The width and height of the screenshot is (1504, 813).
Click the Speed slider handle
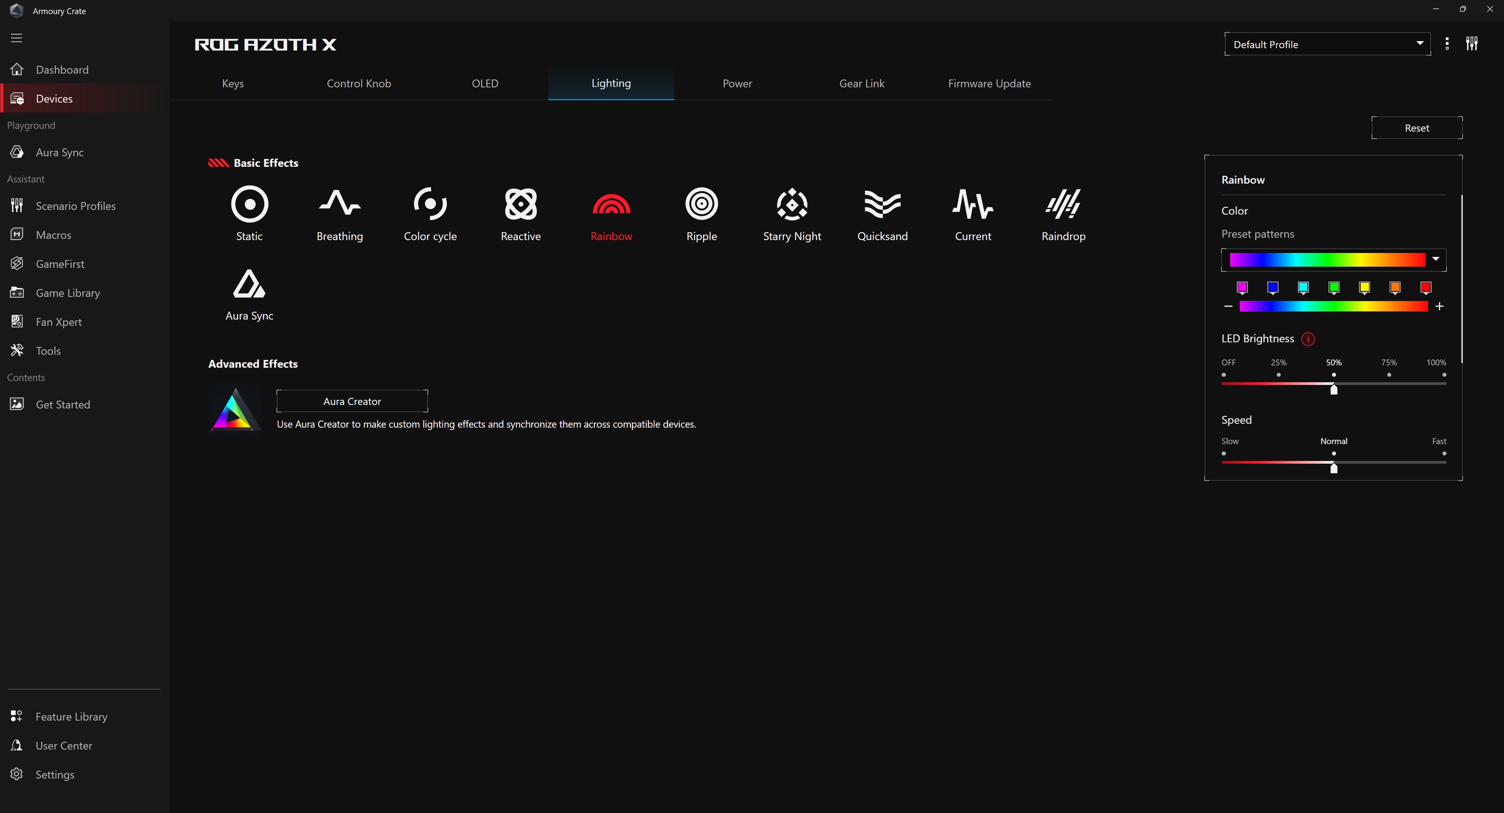1334,468
